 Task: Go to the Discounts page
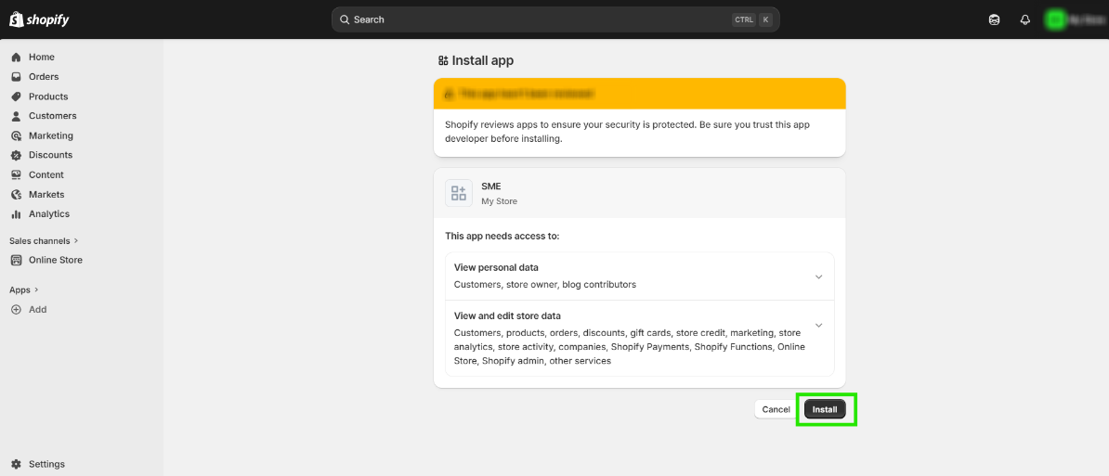(x=50, y=155)
